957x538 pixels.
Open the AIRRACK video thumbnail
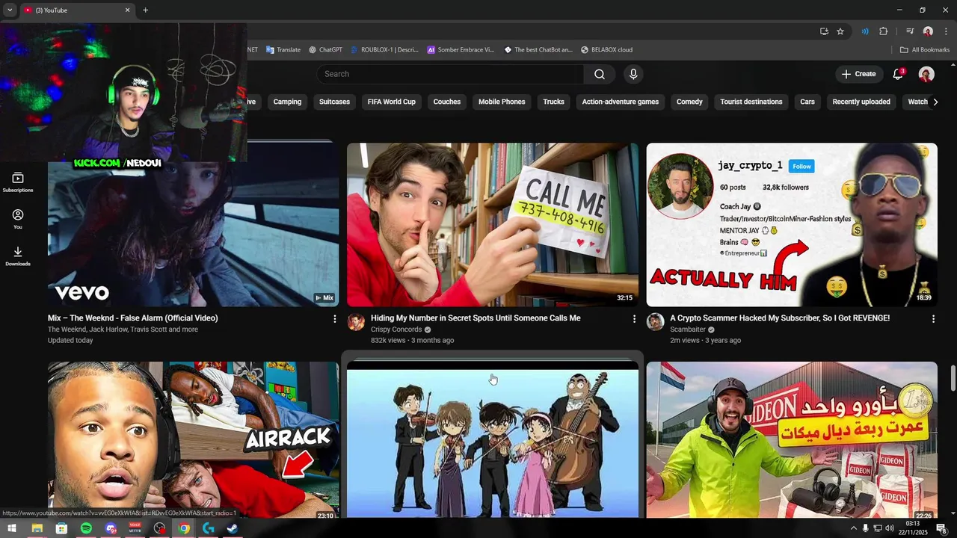tap(193, 440)
